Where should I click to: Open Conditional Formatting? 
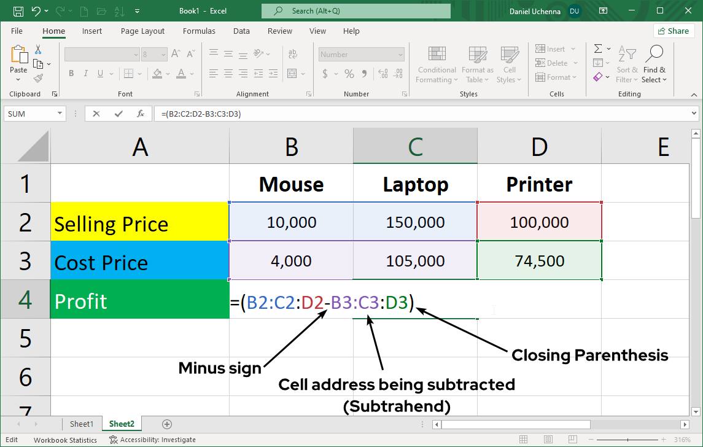pos(437,64)
